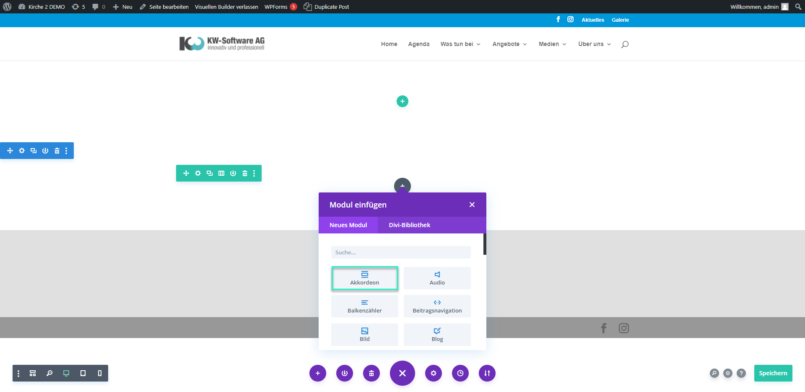This screenshot has width=805, height=392.
Task: Expand the Angebote menu
Action: 509,44
